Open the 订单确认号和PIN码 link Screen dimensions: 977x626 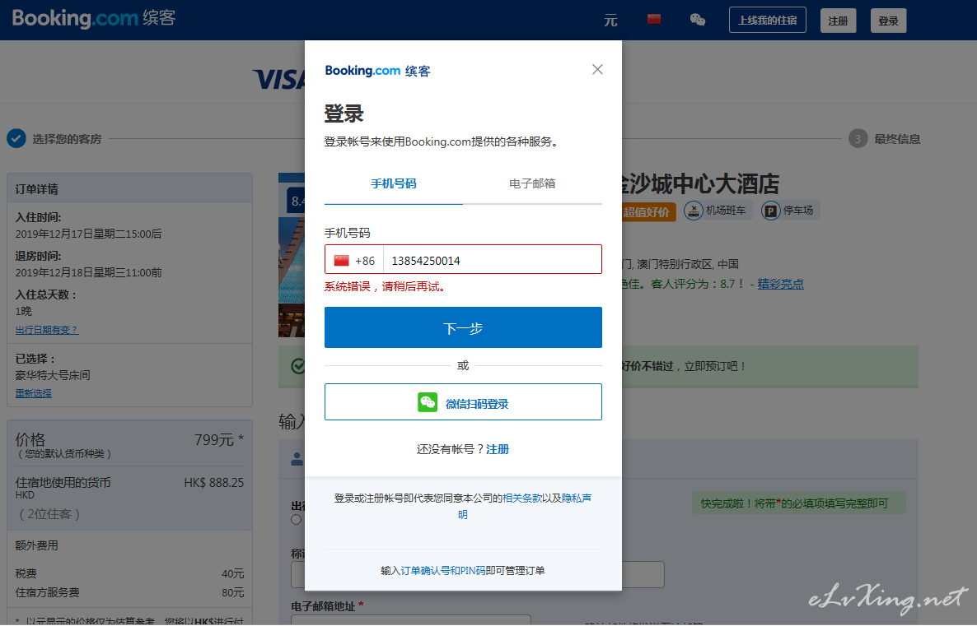click(x=442, y=571)
